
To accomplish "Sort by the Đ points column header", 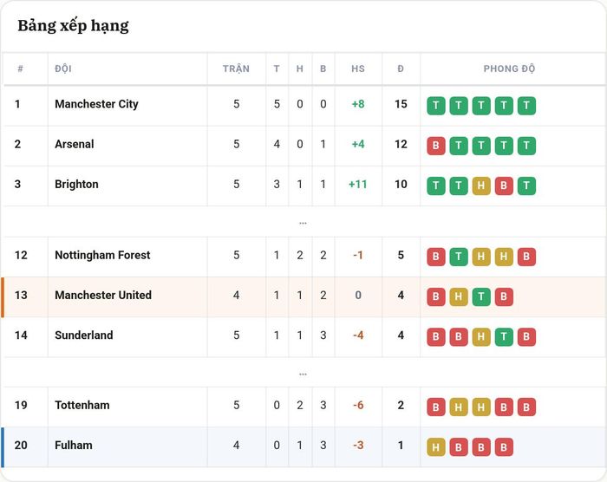I will (401, 68).
